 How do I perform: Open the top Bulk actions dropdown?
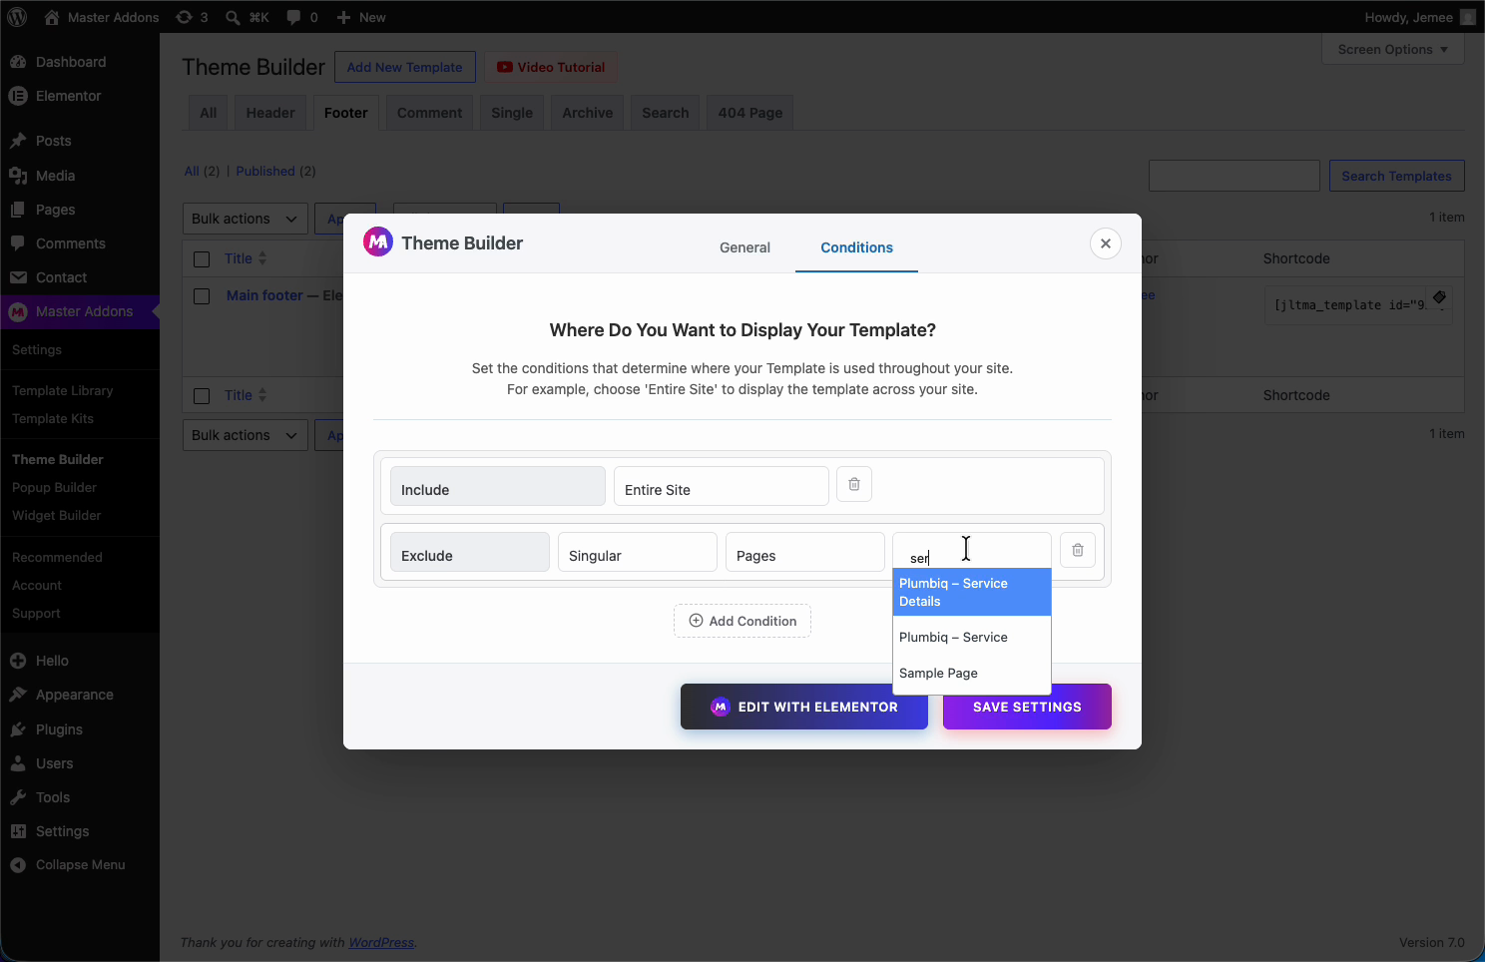(x=246, y=219)
